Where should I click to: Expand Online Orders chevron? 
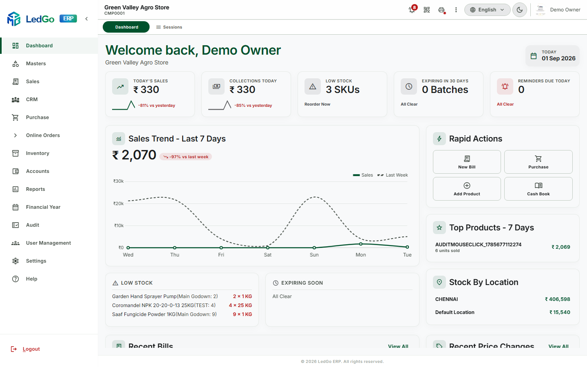pos(15,135)
